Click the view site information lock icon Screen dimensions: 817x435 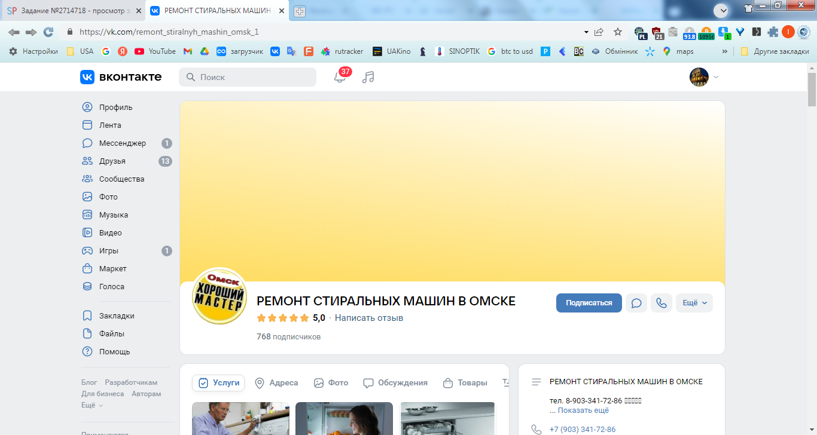(x=70, y=32)
